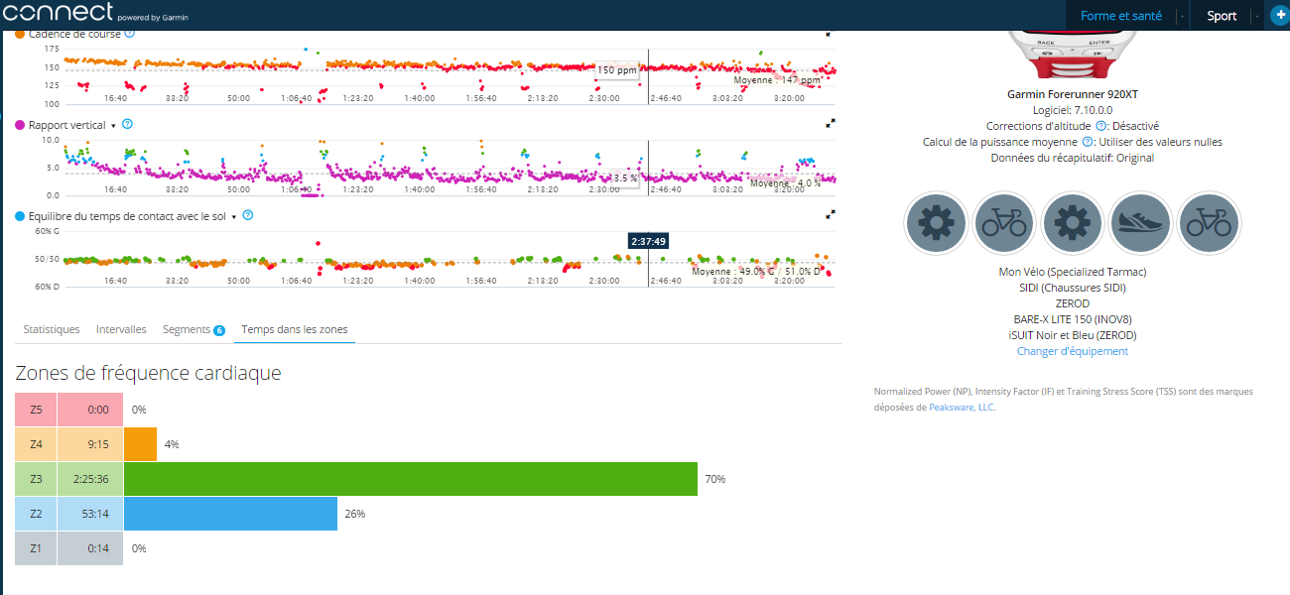Open the Segments tab
This screenshot has width=1290, height=595.
[187, 328]
